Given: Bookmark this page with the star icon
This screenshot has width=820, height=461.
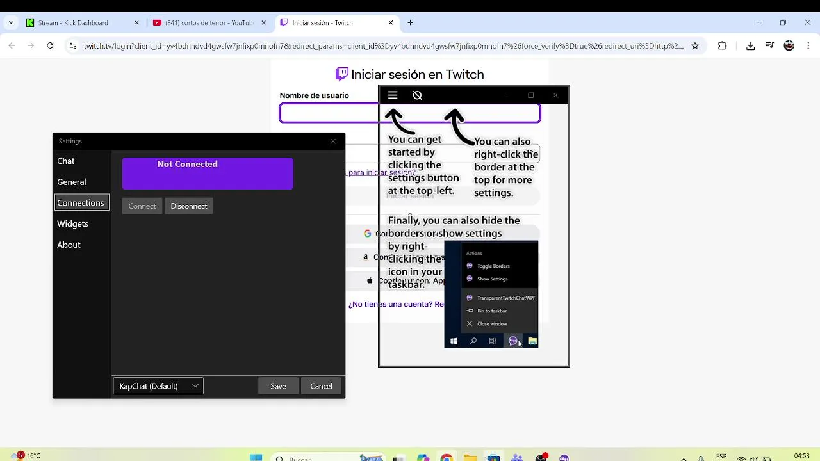Looking at the screenshot, I should point(695,46).
